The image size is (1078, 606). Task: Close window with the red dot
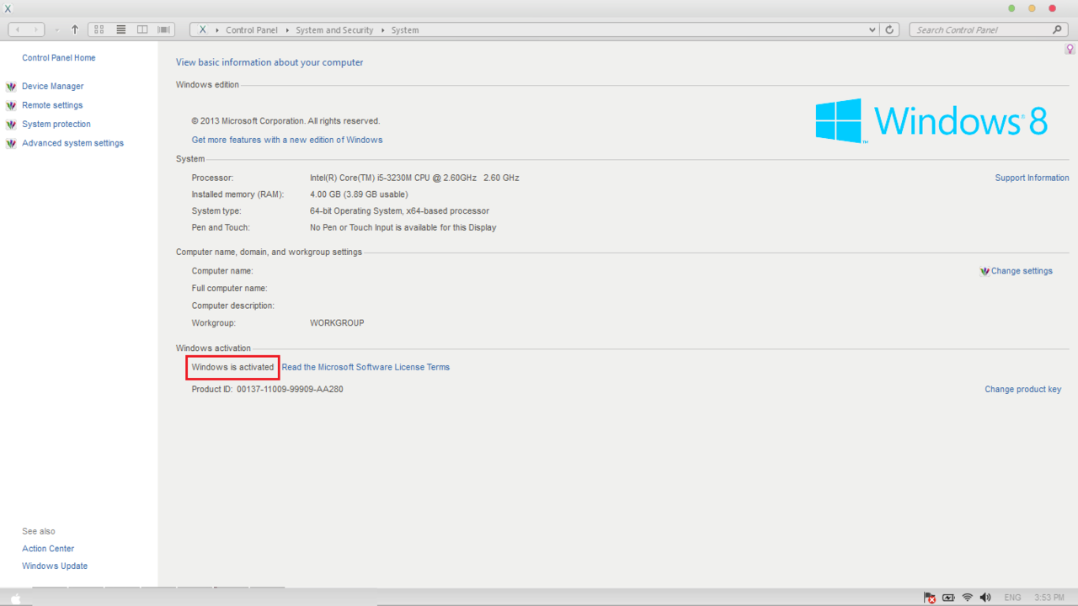[1052, 8]
